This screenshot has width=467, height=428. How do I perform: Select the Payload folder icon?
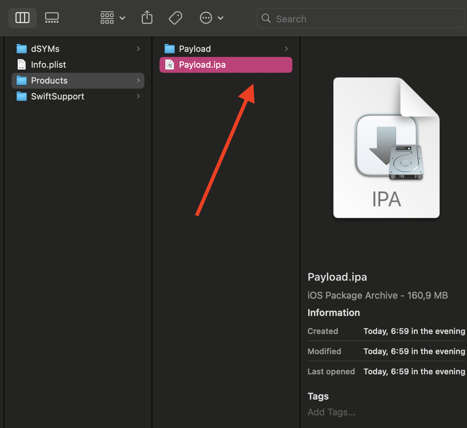[170, 49]
